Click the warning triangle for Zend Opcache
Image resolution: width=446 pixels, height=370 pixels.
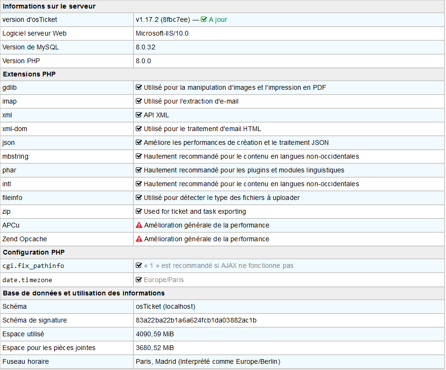(x=139, y=239)
